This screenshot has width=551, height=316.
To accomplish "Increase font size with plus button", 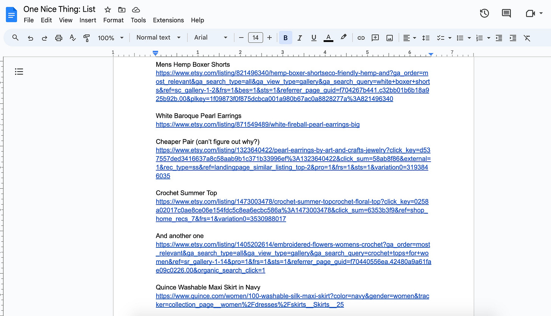I will pyautogui.click(x=269, y=38).
